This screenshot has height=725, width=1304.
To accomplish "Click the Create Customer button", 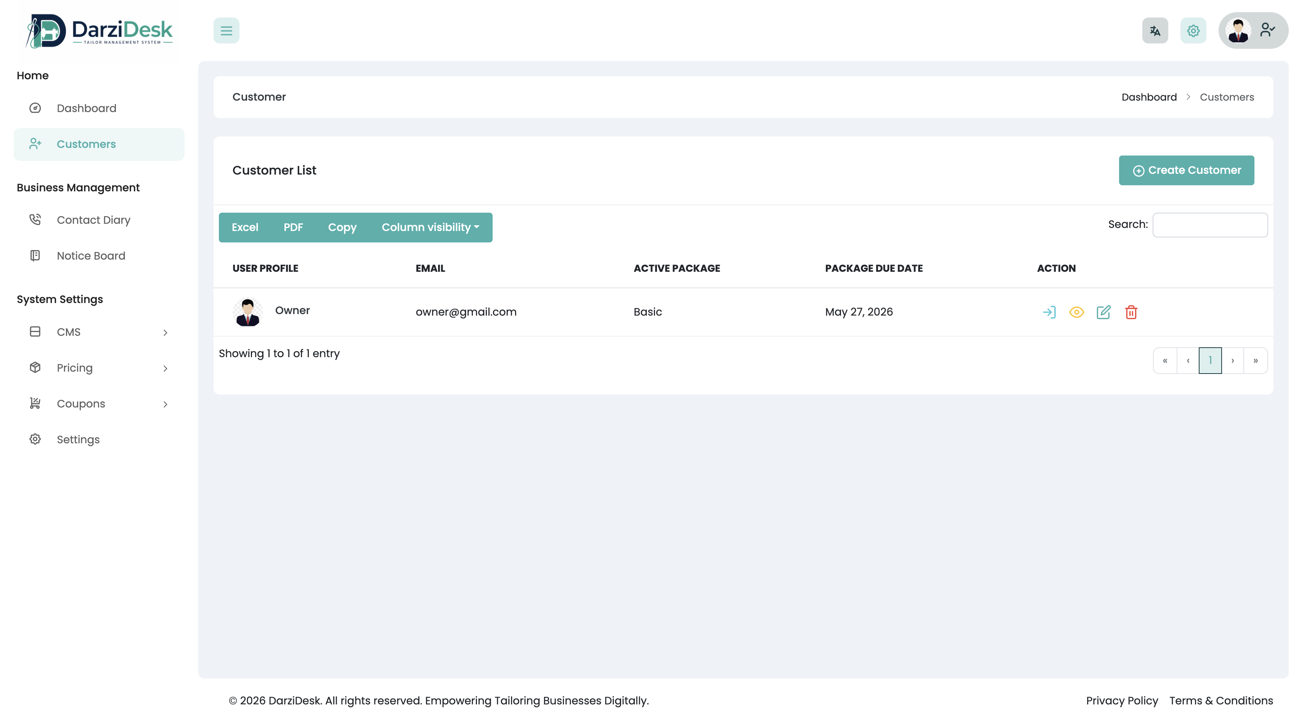I will pos(1186,170).
